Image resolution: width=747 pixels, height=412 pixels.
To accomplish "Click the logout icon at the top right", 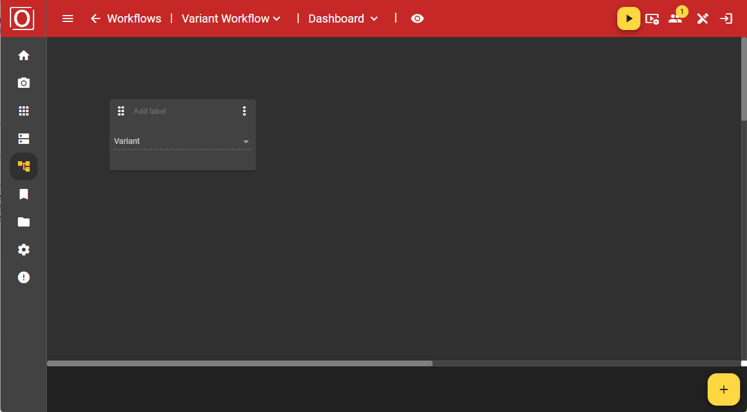I will point(726,18).
